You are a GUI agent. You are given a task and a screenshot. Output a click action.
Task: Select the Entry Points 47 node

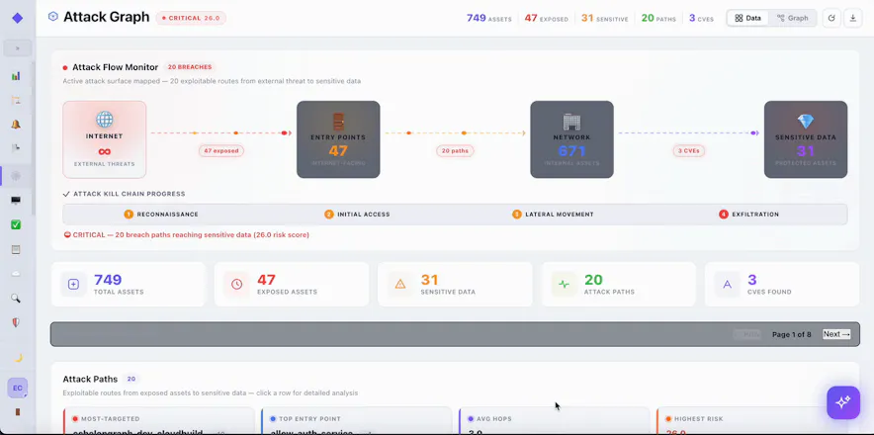[x=338, y=139]
